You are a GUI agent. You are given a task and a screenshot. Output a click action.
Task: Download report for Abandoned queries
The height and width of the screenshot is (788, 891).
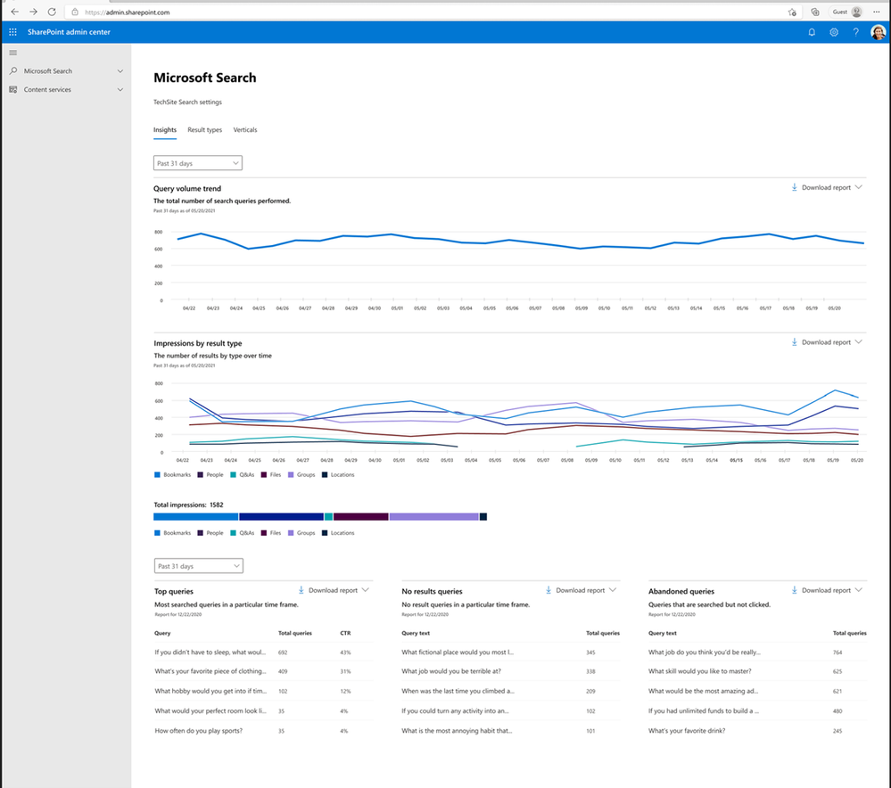[826, 590]
